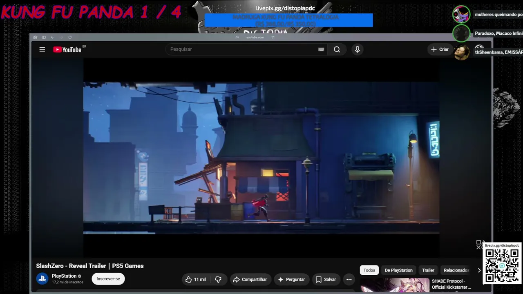This screenshot has height=294, width=523.
Task: Toggle the browser sidebar panel icon
Action: click(44, 37)
